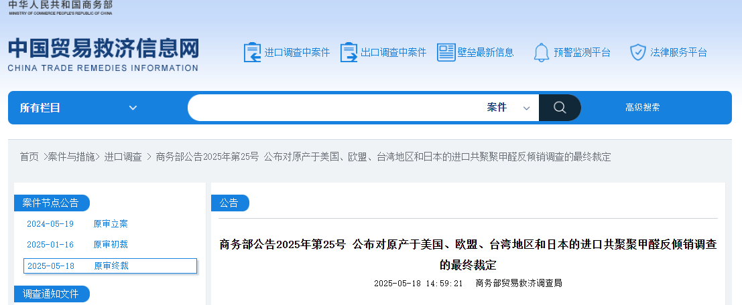Click the 进口调查中案件 clipboard icon
The image size is (742, 305).
252,52
